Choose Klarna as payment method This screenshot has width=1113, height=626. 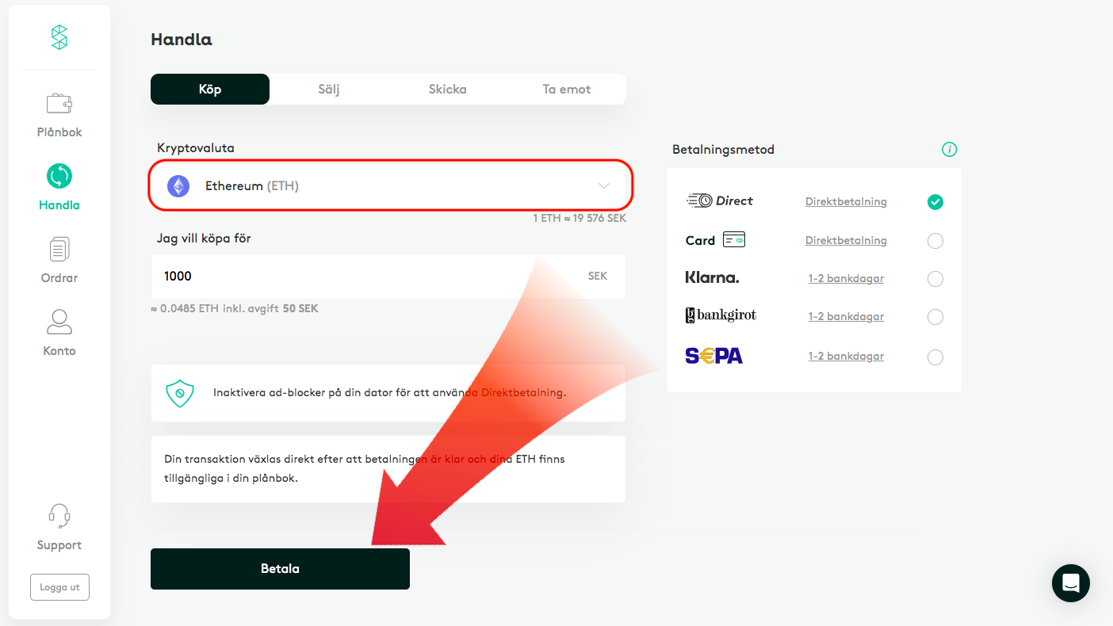pyautogui.click(x=935, y=279)
